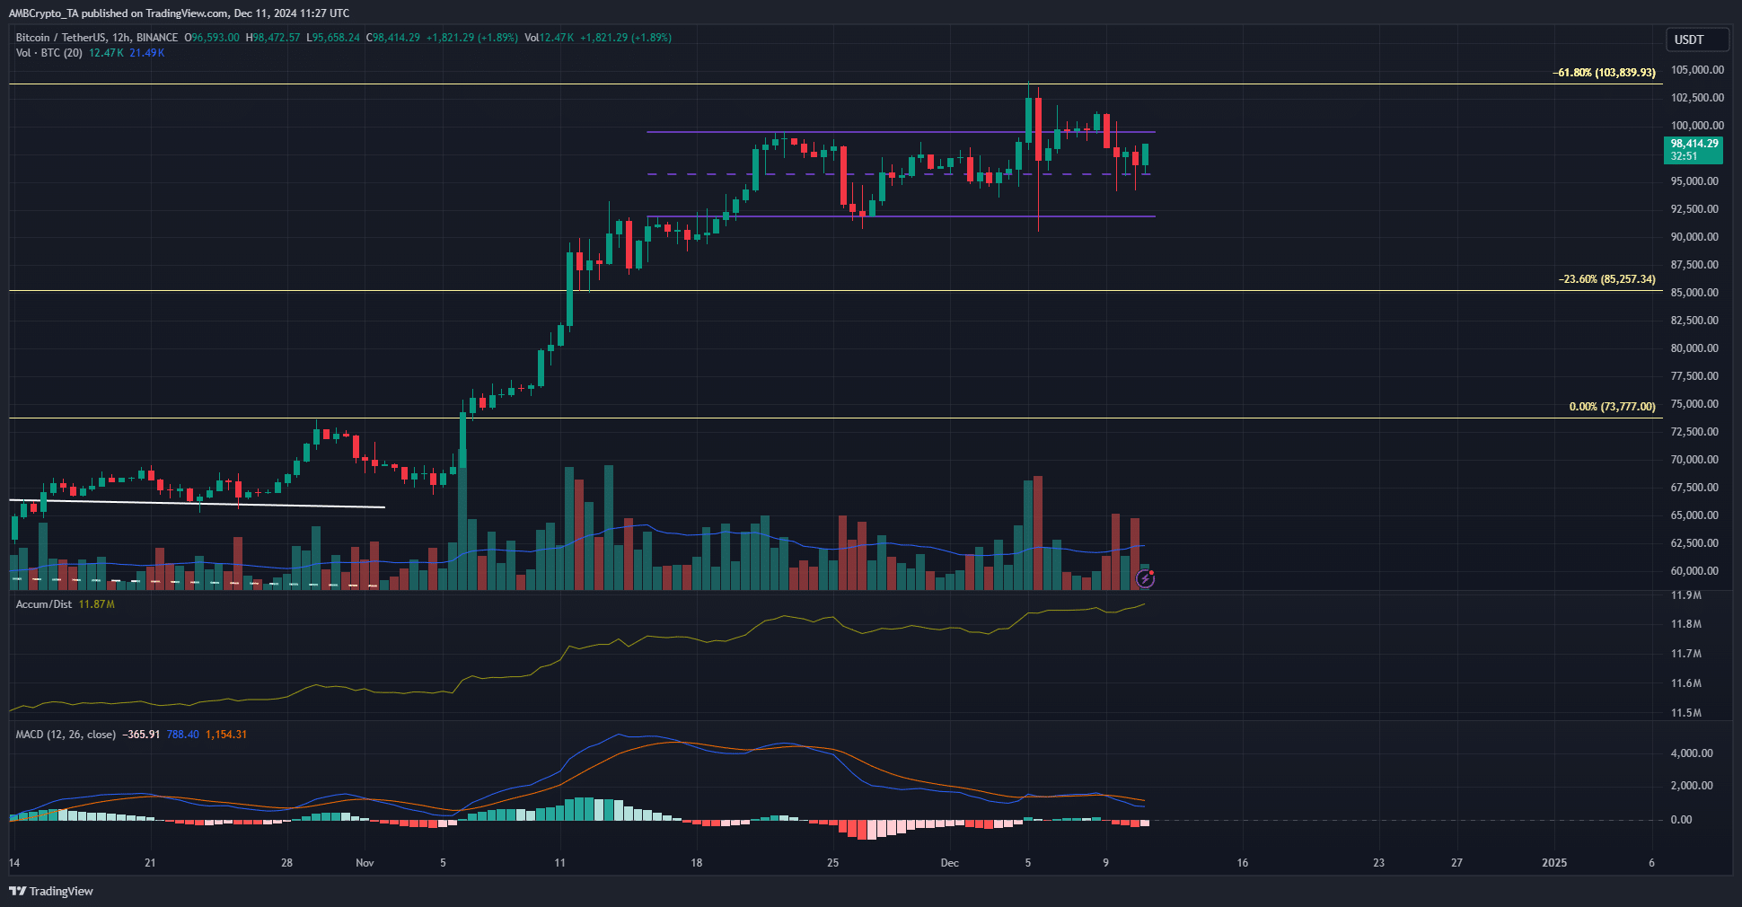This screenshot has height=907, width=1742.
Task: Select the MACD (12, 26, close) label
Action: 66,735
